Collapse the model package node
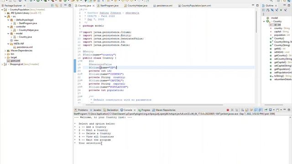 [x=8, y=33]
